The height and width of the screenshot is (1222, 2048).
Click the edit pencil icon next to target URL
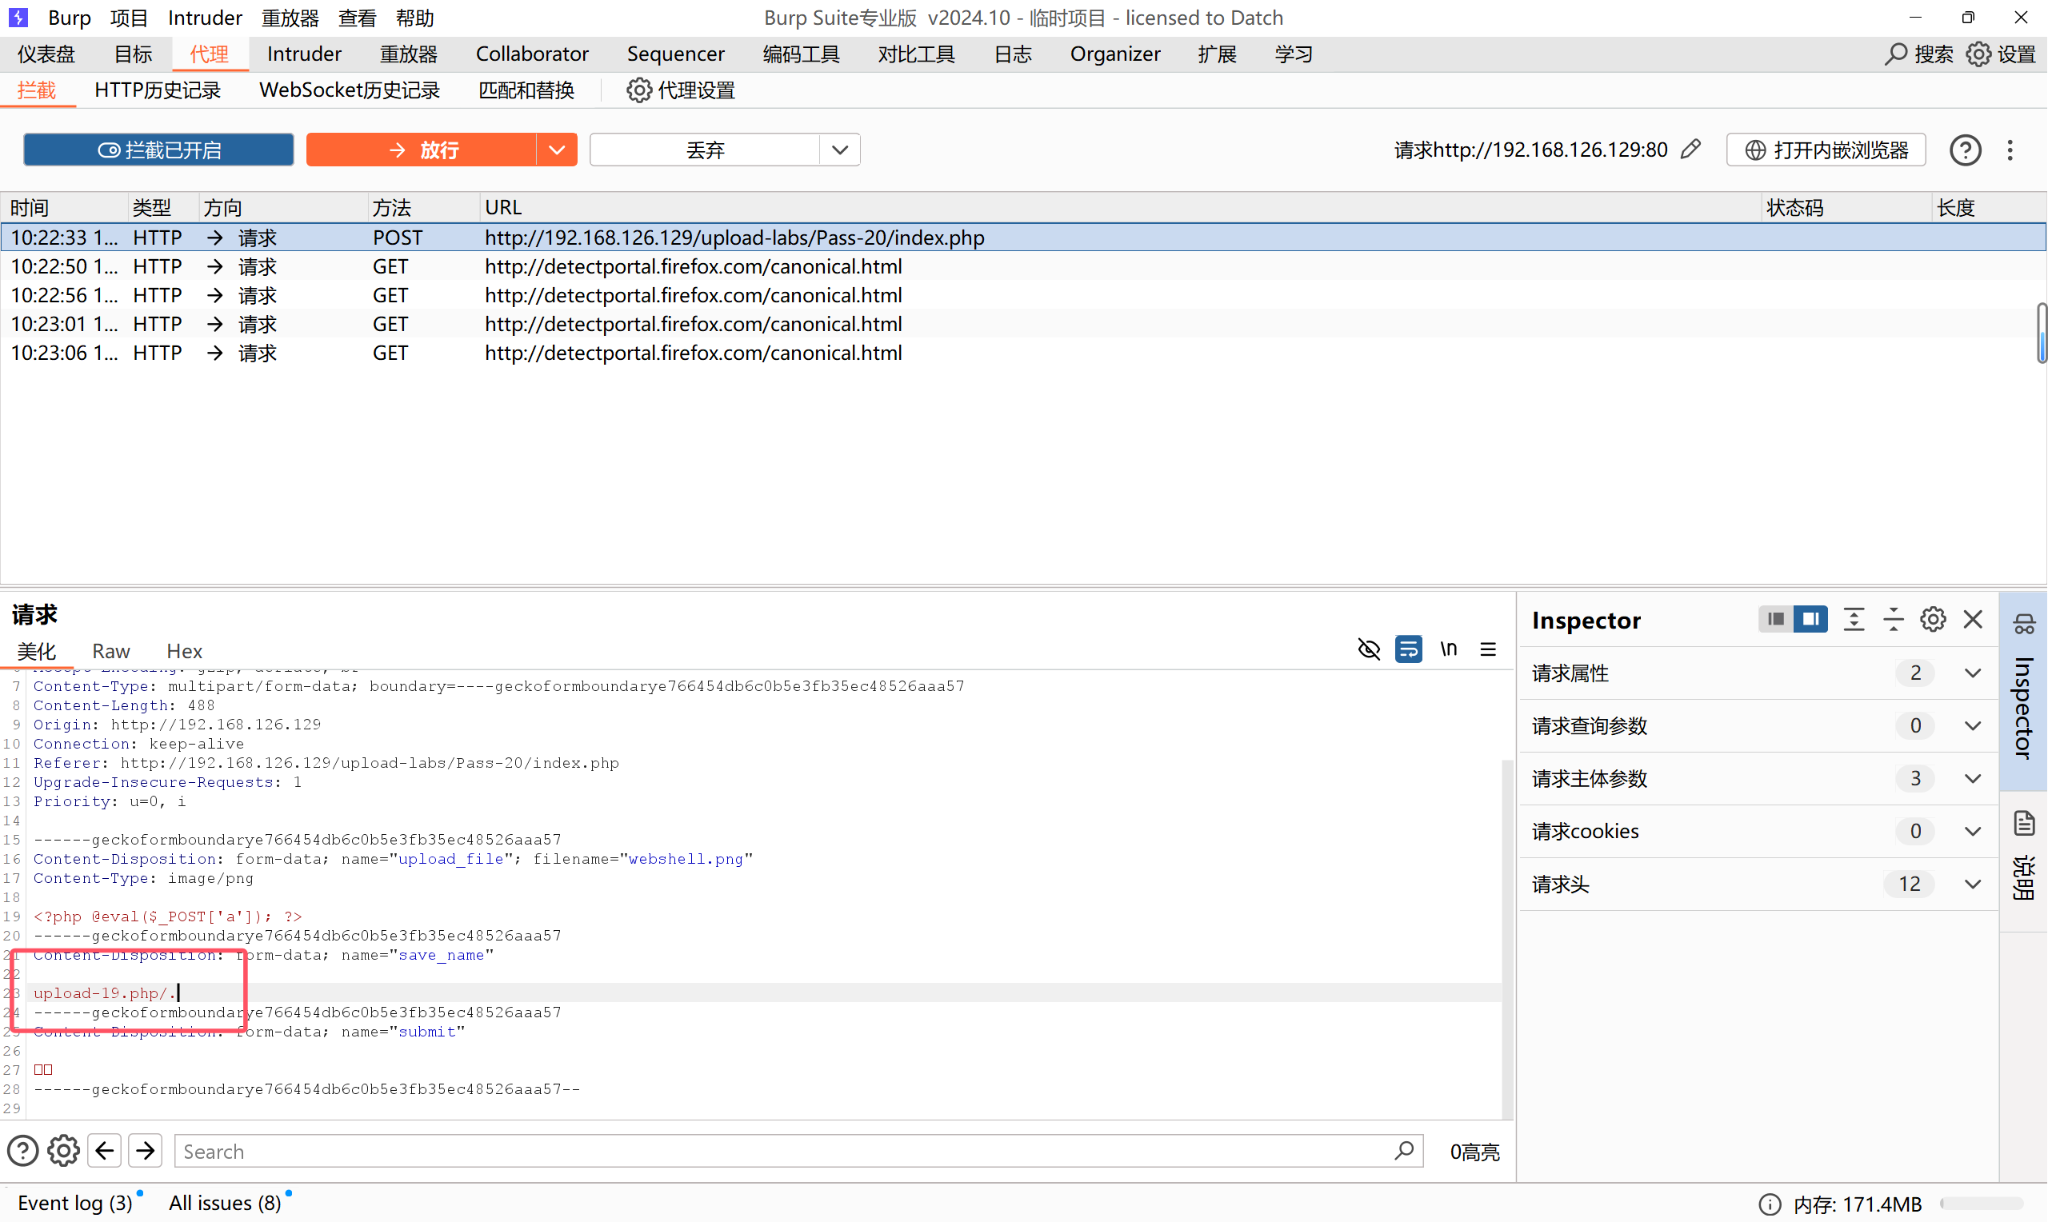pos(1690,149)
